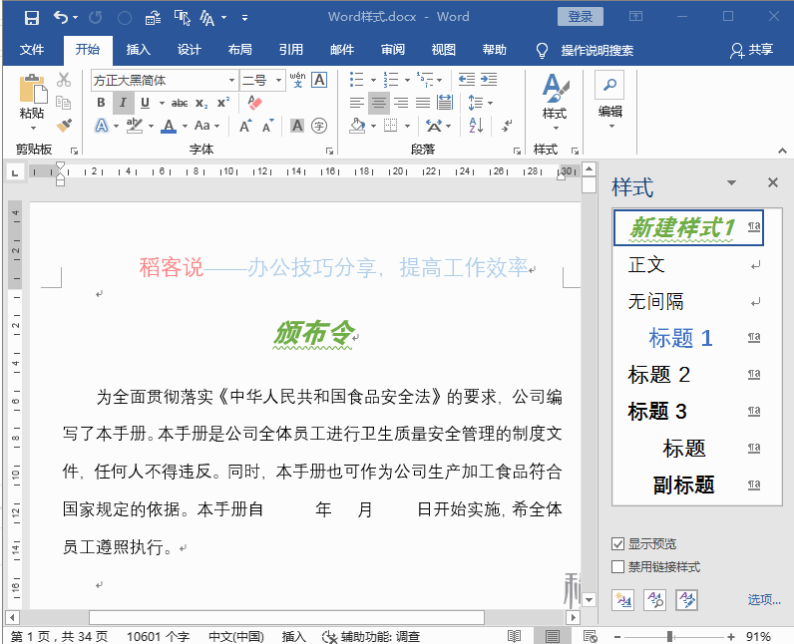Open the 样式 styles gallery dropdown
Image resolution: width=794 pixels, height=644 pixels.
[555, 100]
